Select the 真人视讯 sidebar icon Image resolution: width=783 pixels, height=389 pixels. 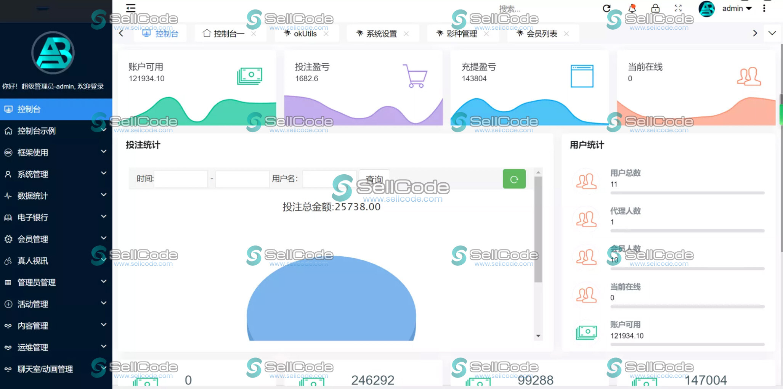tap(8, 261)
